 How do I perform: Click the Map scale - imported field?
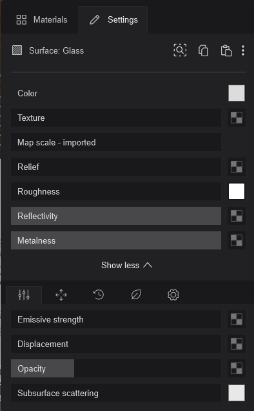(x=116, y=142)
